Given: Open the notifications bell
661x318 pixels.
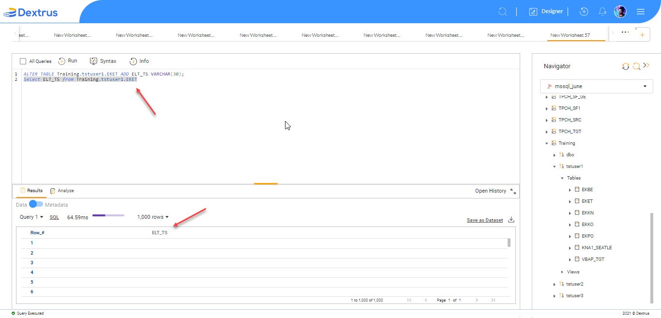Looking at the screenshot, I should pyautogui.click(x=602, y=12).
